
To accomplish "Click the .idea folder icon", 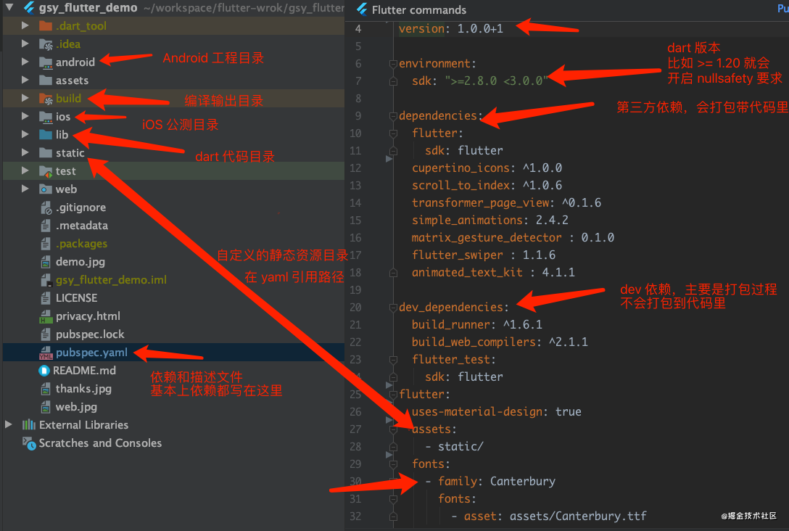I will (x=46, y=44).
